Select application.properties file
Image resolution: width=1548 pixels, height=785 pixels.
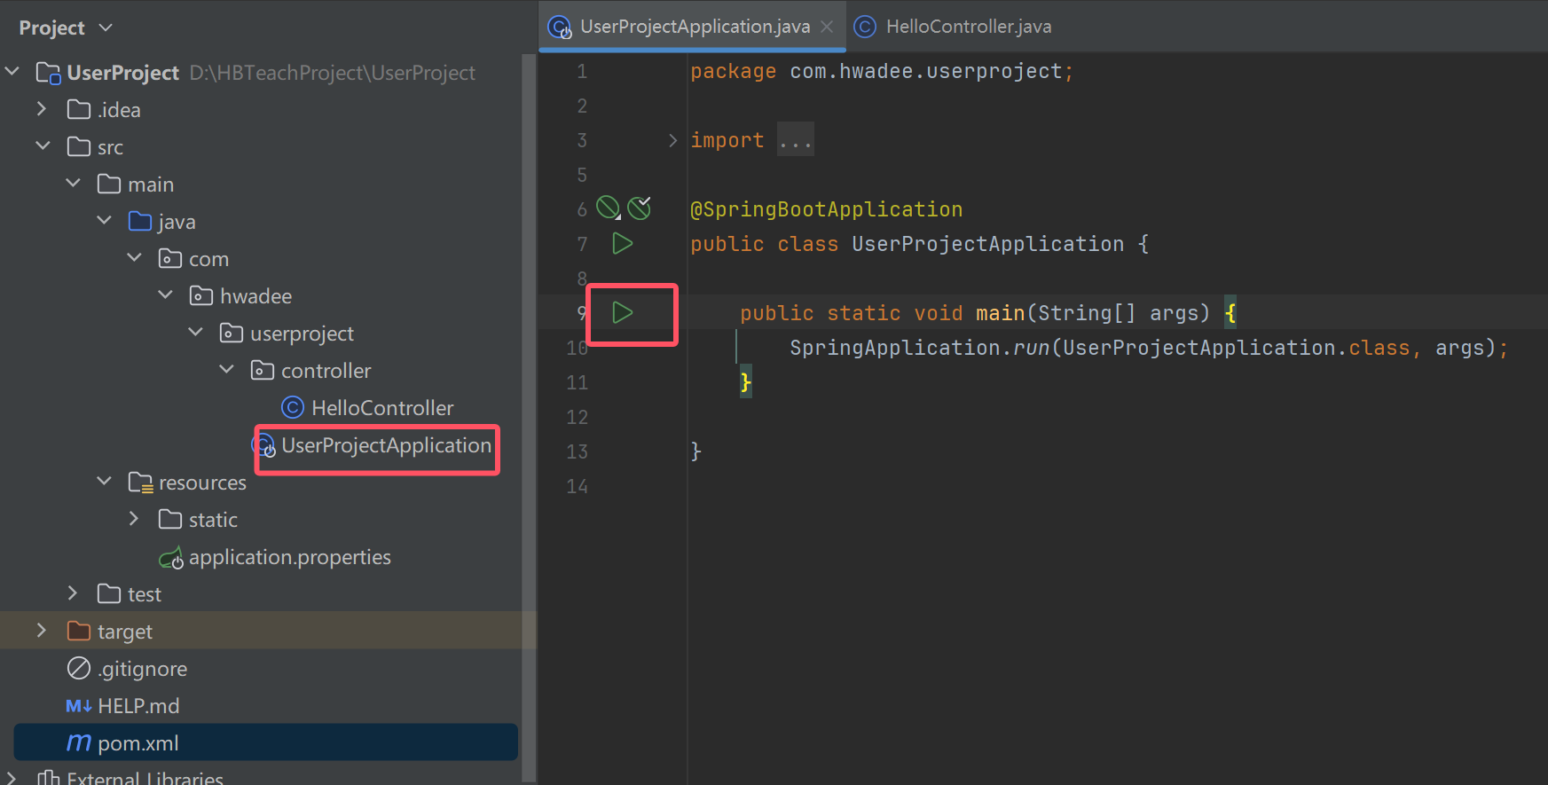pyautogui.click(x=289, y=557)
